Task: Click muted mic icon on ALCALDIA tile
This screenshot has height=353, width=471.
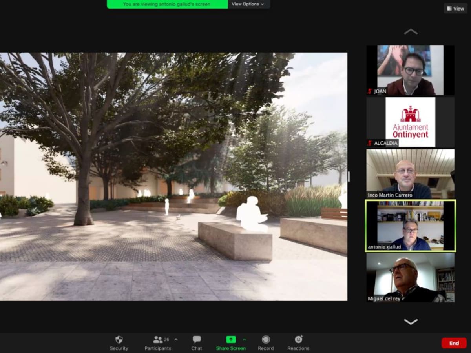Action: pyautogui.click(x=370, y=143)
